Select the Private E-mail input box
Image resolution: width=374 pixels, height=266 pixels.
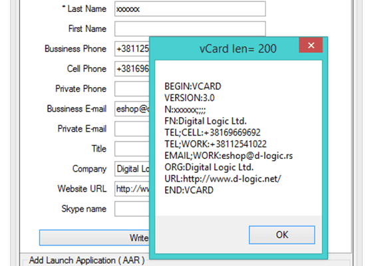(132, 129)
